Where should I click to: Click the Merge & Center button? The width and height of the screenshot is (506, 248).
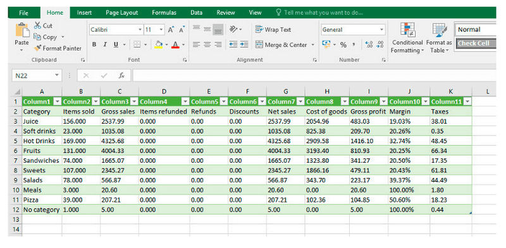(281, 45)
